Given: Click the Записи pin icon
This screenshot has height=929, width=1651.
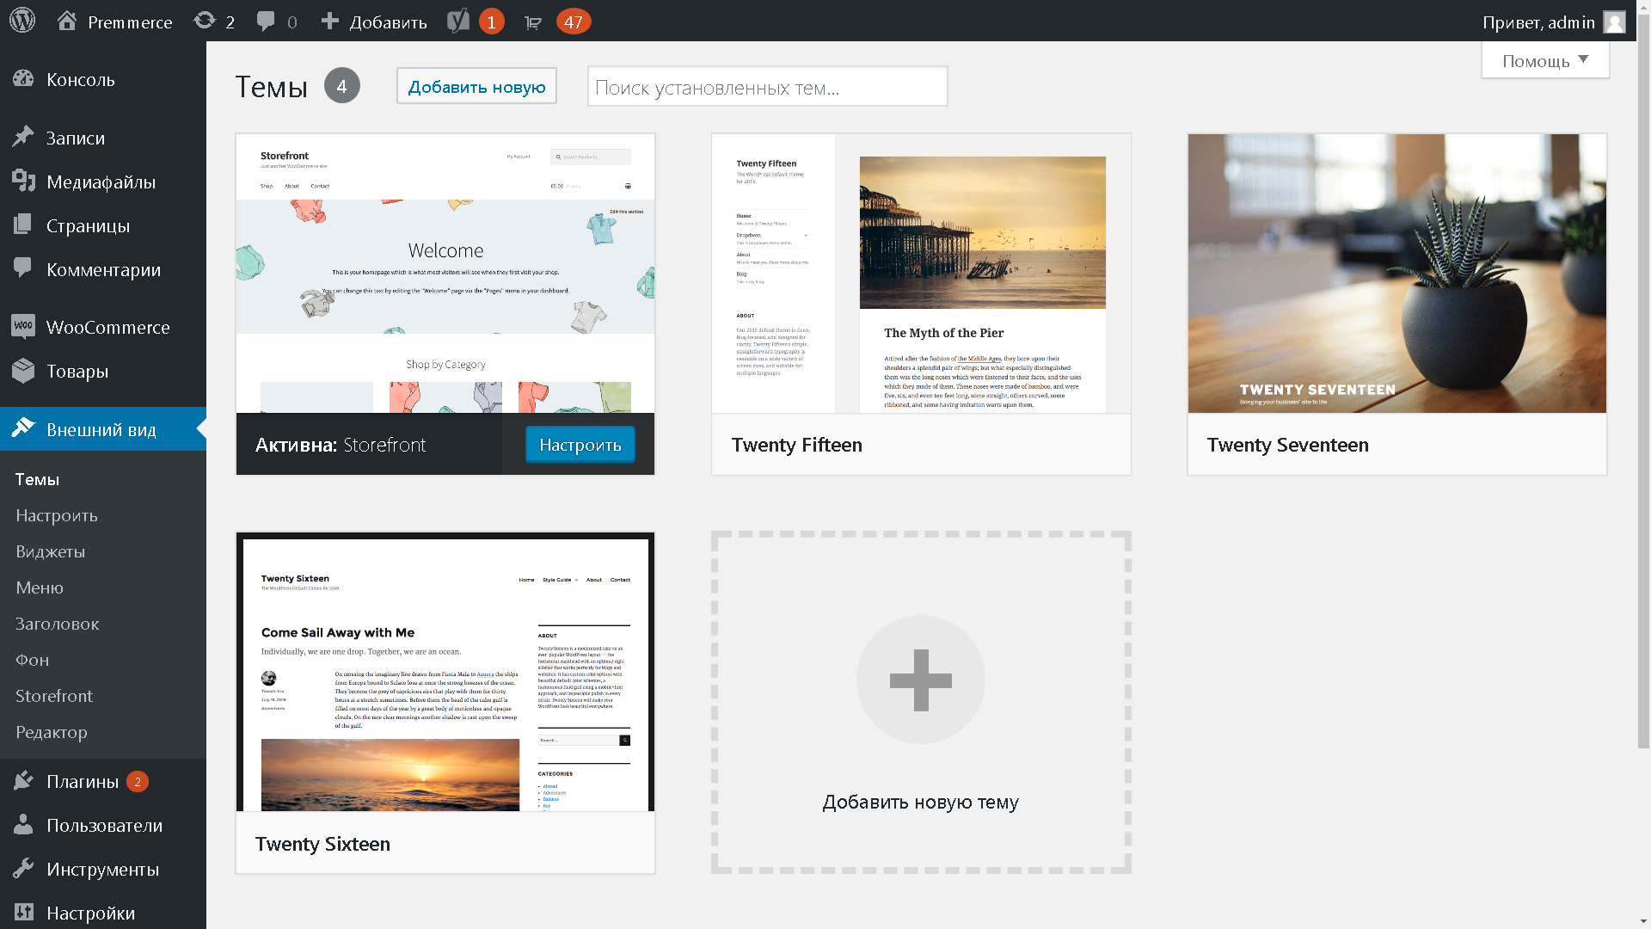Looking at the screenshot, I should click(x=23, y=138).
